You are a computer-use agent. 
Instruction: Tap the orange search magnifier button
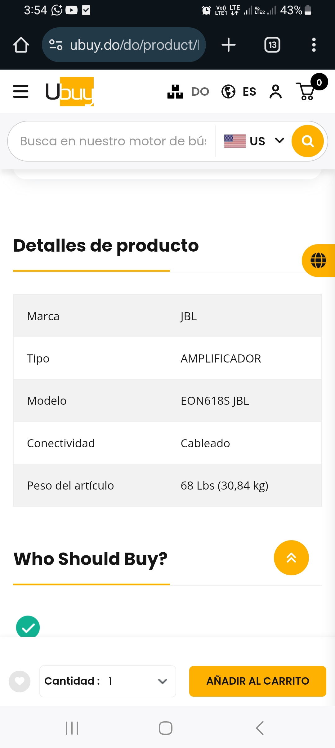[308, 141]
